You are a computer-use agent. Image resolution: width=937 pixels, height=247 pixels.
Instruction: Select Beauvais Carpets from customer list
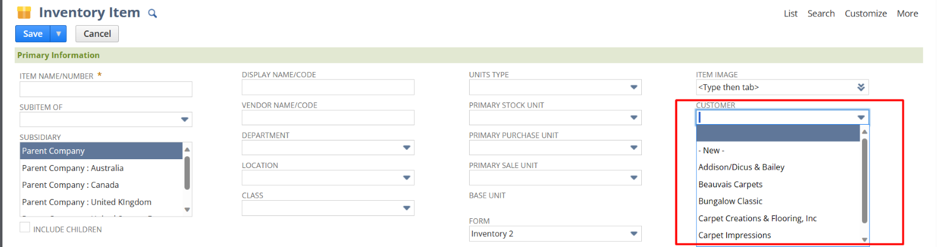(x=730, y=184)
